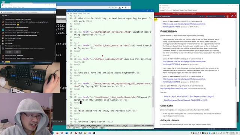Open Buffers menu in the green Emacs window
240x135 pixels.
click(x=80, y=13)
